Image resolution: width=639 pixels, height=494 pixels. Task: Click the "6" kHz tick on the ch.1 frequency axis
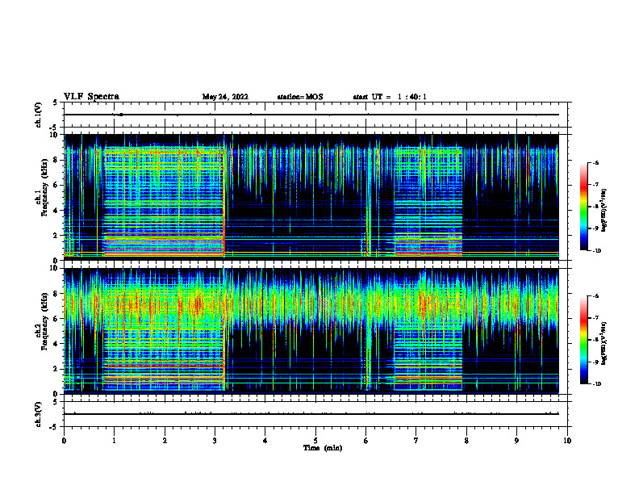coord(56,185)
